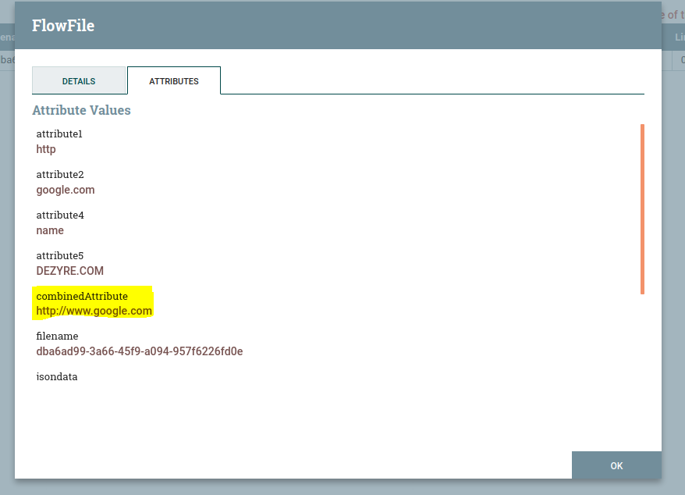The image size is (685, 495).
Task: Select the filename UUID value
Action: pos(140,351)
